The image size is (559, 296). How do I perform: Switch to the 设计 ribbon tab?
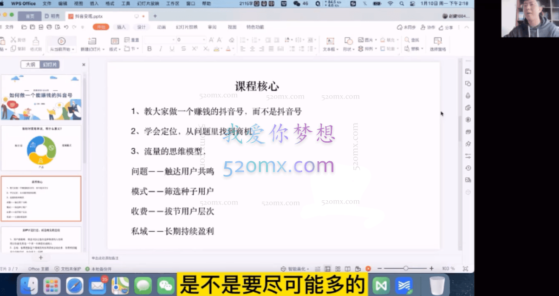(x=142, y=27)
